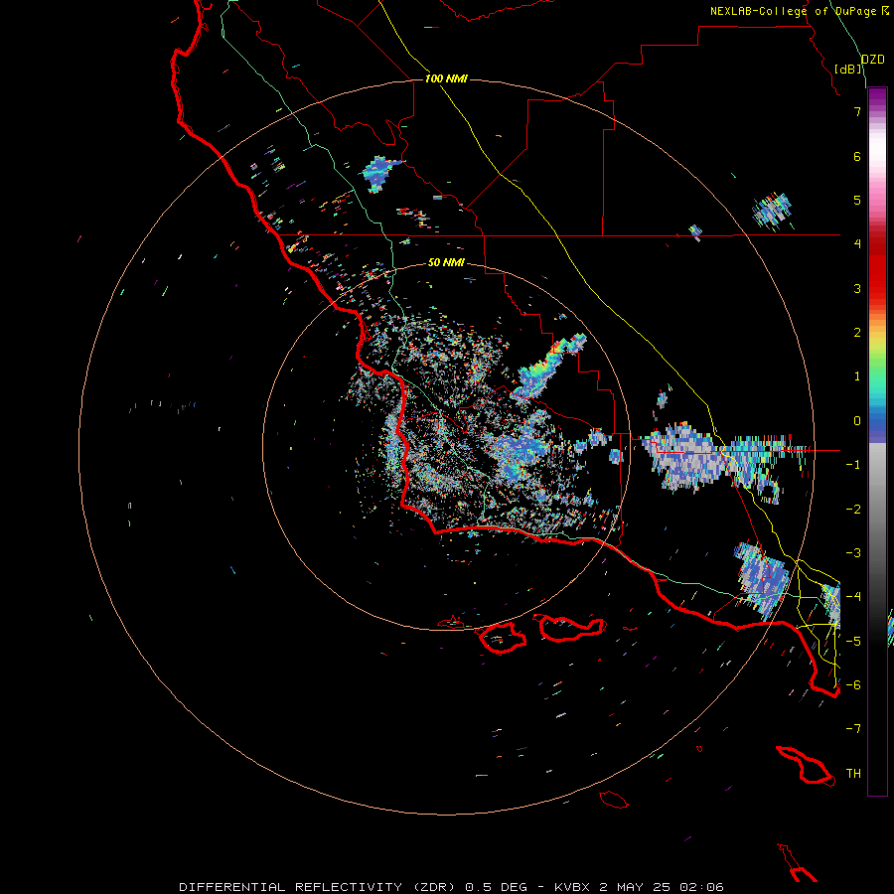Click the purple top segment of the color bar
The image size is (894, 894).
877,98
